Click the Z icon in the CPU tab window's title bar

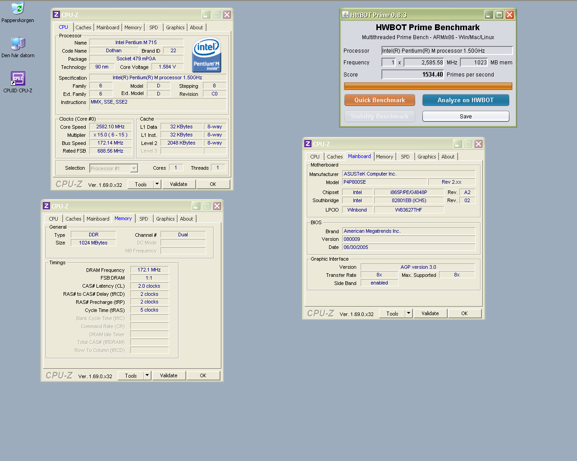point(56,15)
